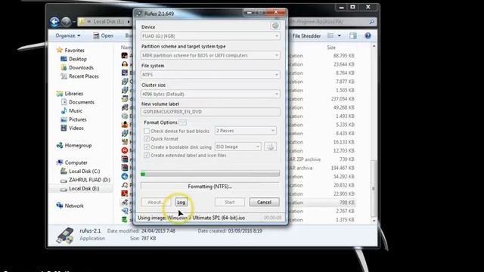
Task: Toggle Create a bootable disk using checkbox
Action: pos(147,147)
